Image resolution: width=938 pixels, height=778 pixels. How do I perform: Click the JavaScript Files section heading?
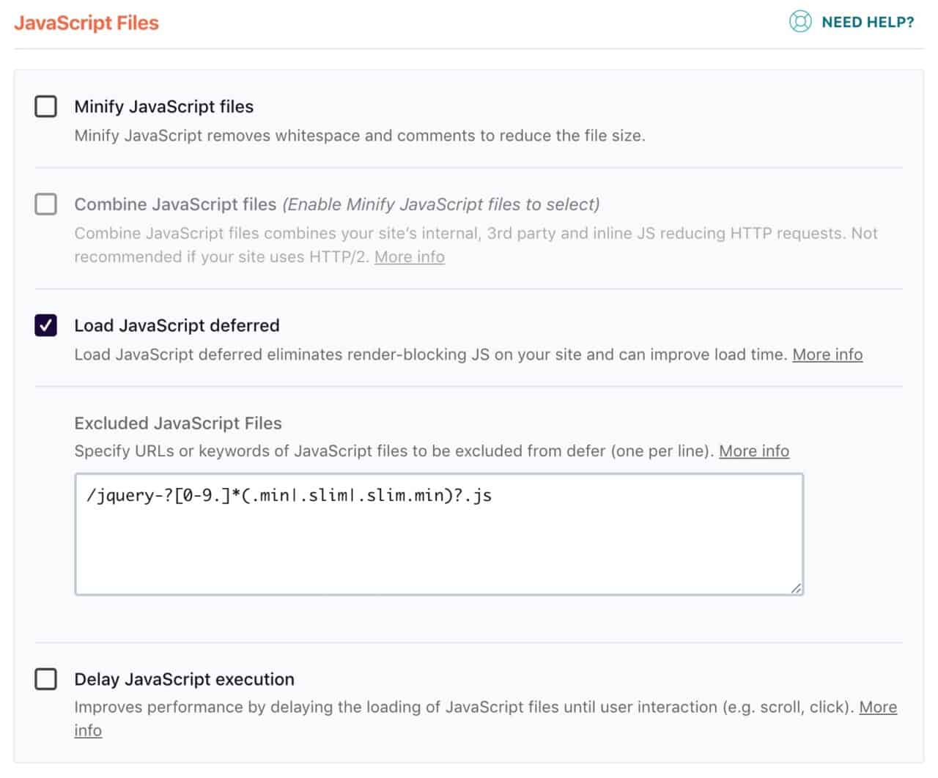pyautogui.click(x=86, y=23)
